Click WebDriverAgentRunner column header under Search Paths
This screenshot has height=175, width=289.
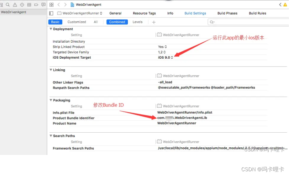coord(178,142)
